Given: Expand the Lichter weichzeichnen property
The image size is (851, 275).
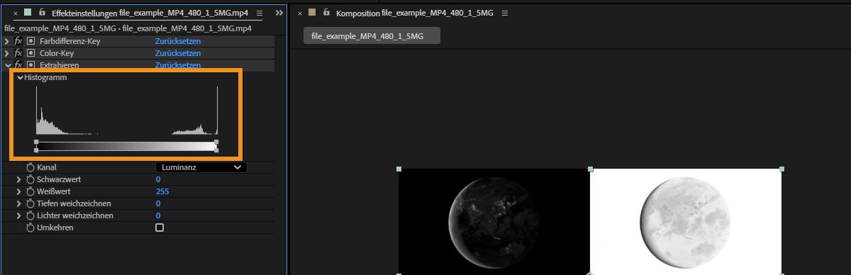Looking at the screenshot, I should 19,215.
